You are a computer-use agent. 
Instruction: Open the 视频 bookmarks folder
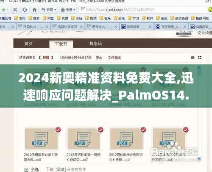point(91,18)
